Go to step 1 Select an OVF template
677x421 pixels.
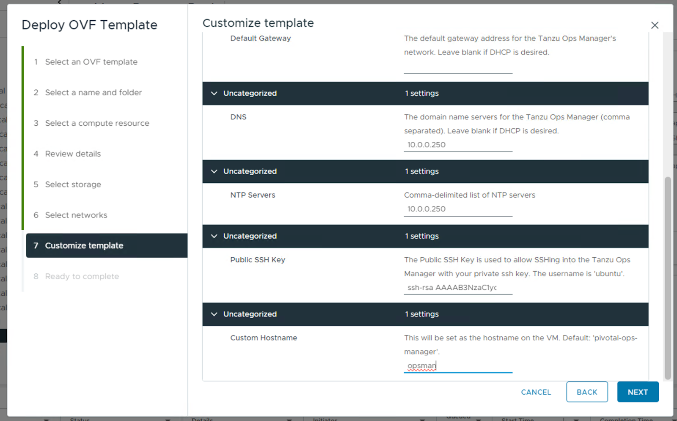[x=91, y=62]
